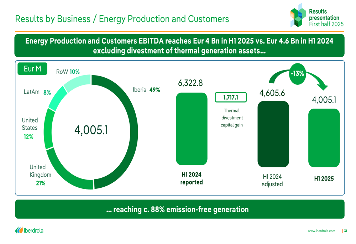Click the United States 12% label
The image size is (356, 244).
(30, 128)
